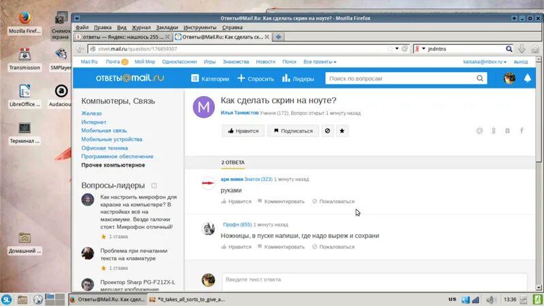Click the Firefox back arrow button

tap(80, 49)
